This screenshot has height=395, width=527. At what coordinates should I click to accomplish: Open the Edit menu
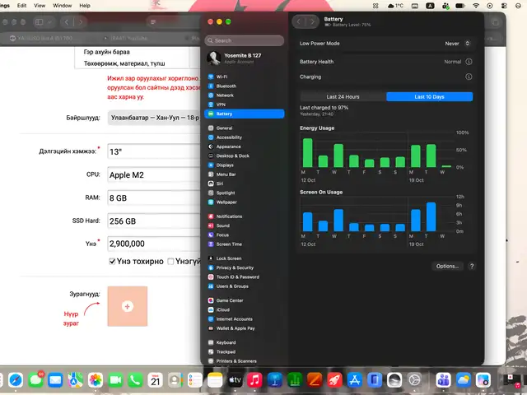[x=22, y=6]
